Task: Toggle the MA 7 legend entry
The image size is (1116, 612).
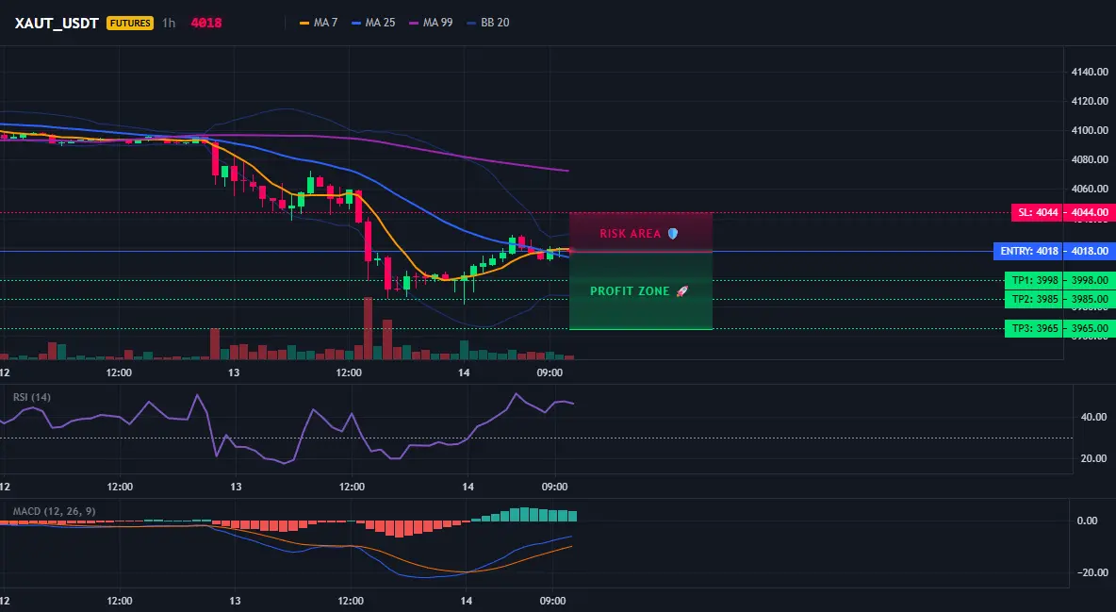Action: pos(319,23)
